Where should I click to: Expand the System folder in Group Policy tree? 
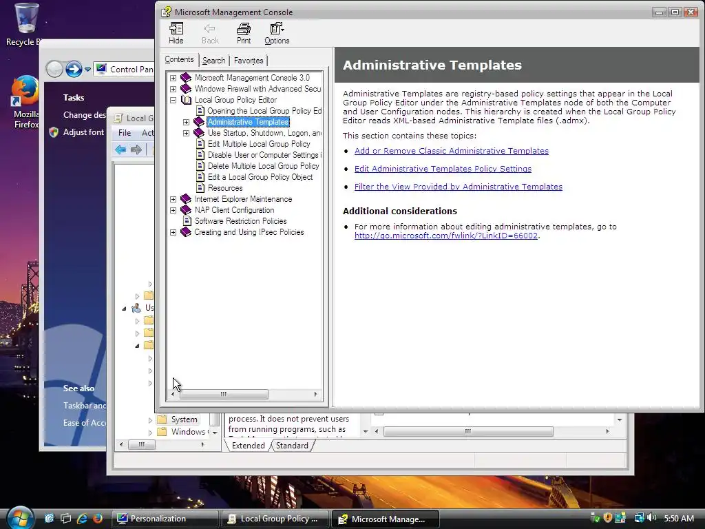(x=150, y=420)
